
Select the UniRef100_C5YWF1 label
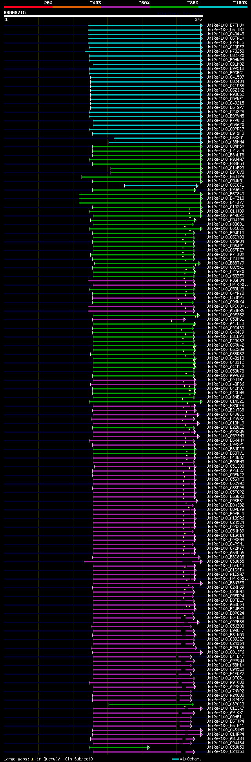coord(225,99)
